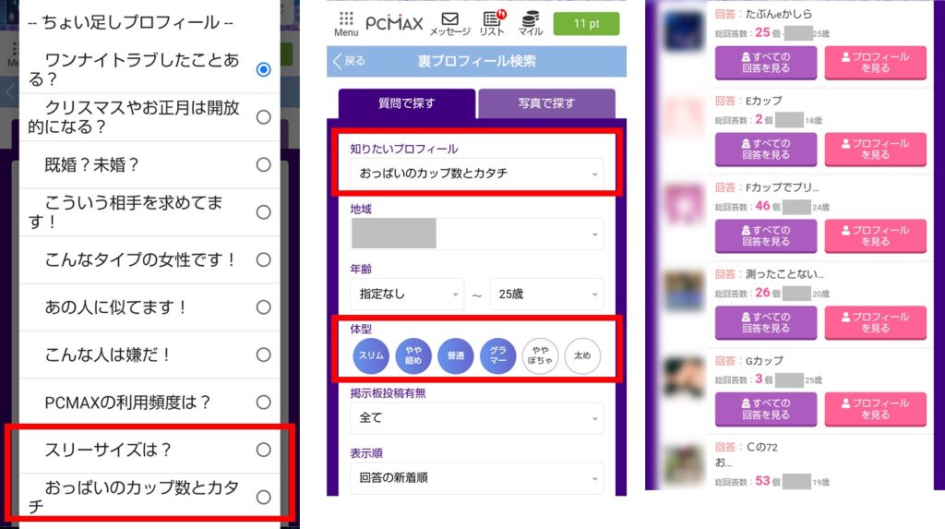Open the 25歳 maximum age dropdown
945x529 pixels.
click(546, 295)
